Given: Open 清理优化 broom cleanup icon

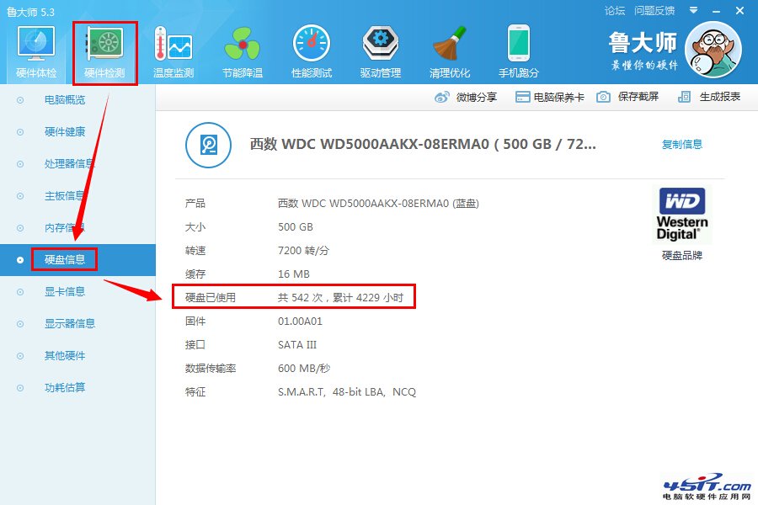Looking at the screenshot, I should point(450,43).
